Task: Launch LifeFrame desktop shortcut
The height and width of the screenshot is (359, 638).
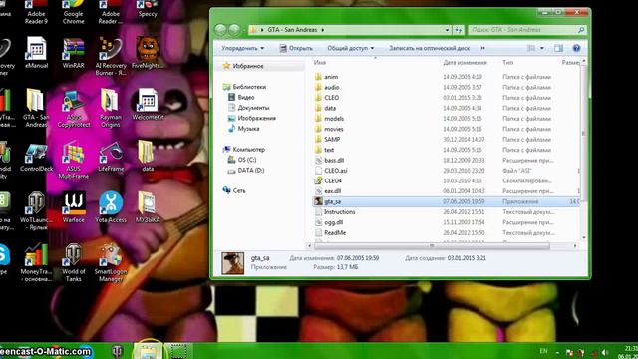Action: tap(111, 157)
